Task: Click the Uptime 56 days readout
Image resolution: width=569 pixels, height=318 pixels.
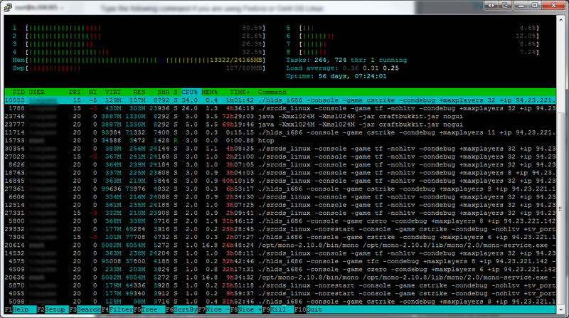Action: 336,76
